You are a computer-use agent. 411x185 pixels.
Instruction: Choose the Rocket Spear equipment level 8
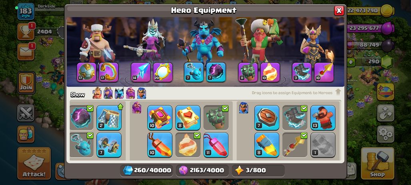267,145
